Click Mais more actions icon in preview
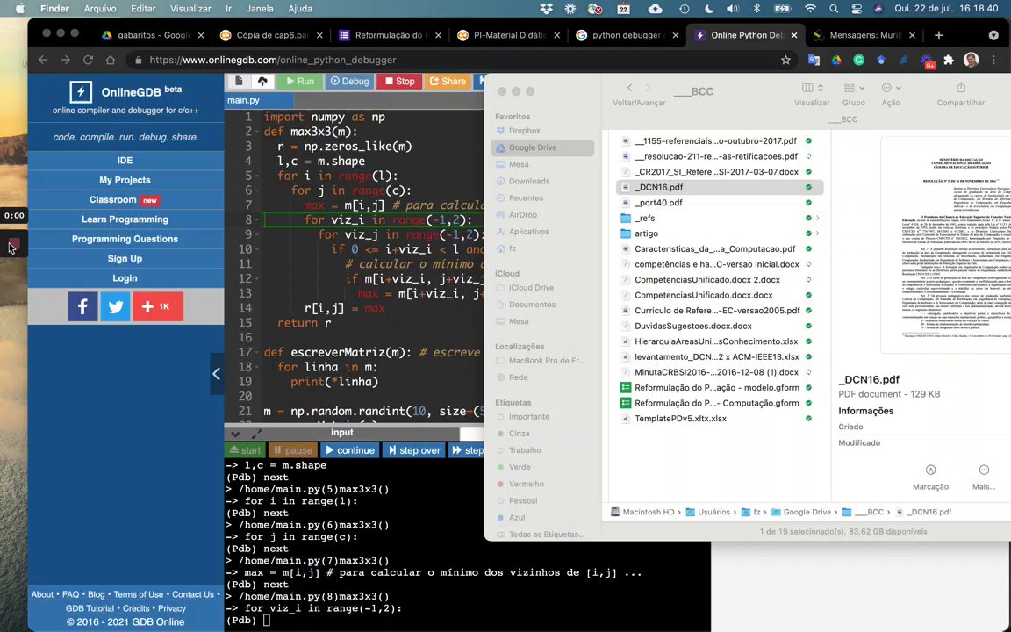The height and width of the screenshot is (632, 1011). 984,470
